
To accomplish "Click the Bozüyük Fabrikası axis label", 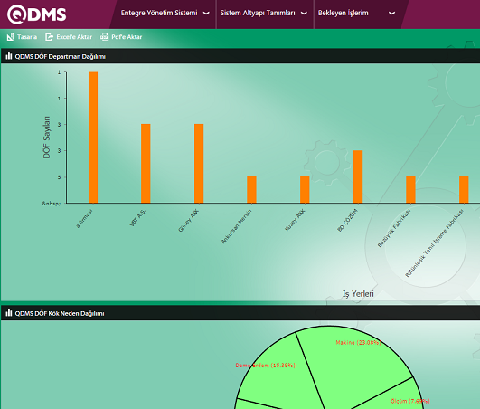I will click(x=394, y=228).
